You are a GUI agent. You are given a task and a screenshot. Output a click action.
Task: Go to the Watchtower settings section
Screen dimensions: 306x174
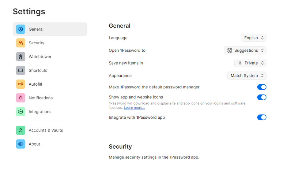coord(40,57)
